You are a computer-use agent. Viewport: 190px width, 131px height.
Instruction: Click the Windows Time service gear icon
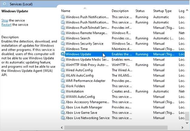tap(63, 49)
